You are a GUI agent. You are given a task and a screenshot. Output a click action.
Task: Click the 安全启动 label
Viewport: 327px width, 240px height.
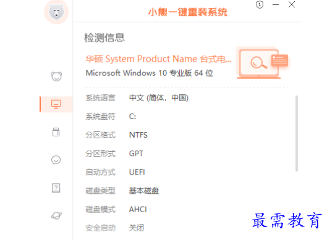tap(100, 228)
